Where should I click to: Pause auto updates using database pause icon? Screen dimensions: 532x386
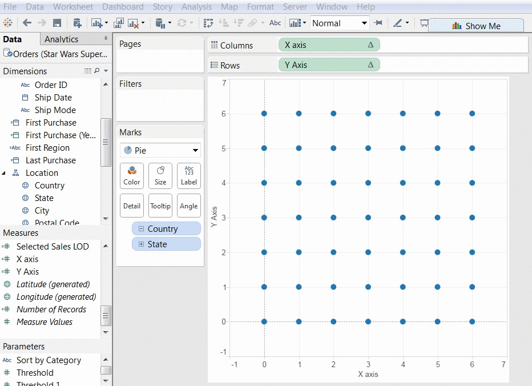pos(160,23)
